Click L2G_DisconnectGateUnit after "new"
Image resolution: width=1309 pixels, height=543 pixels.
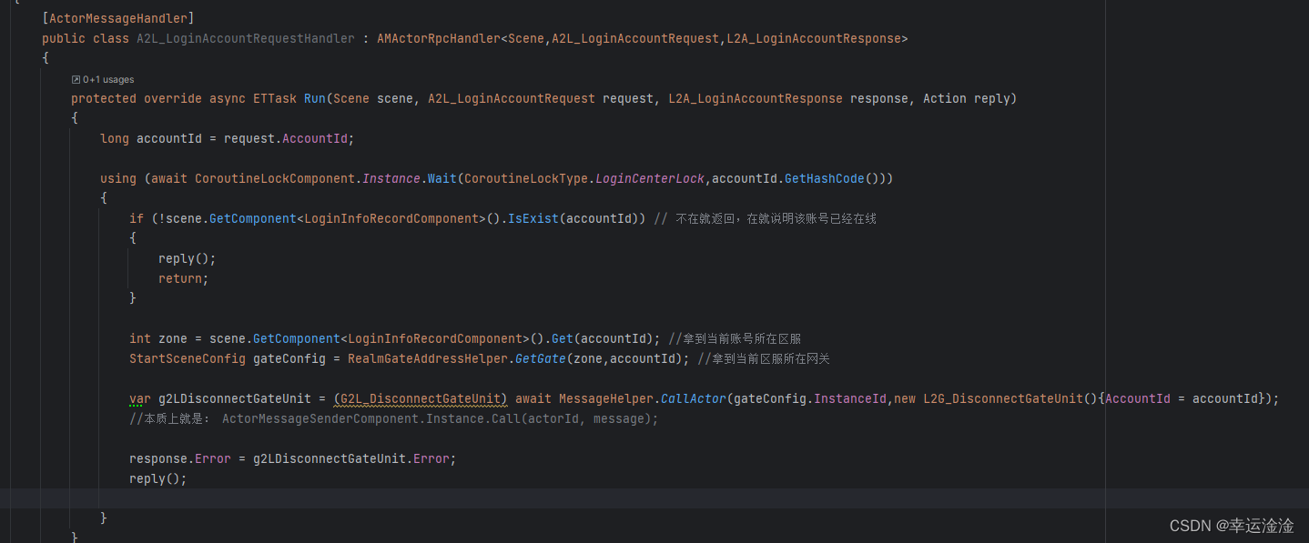pyautogui.click(x=1003, y=398)
